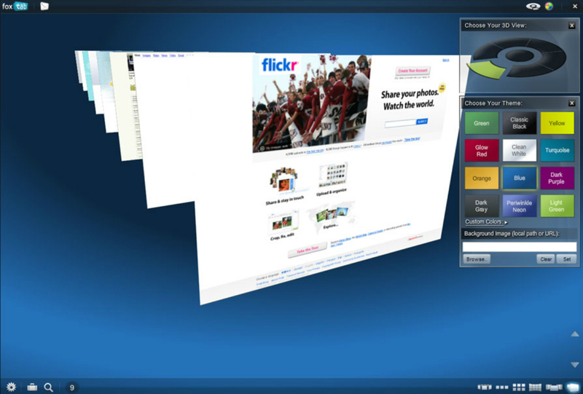
Task: Click Create Your Account on the Flickr preview
Action: tap(412, 71)
